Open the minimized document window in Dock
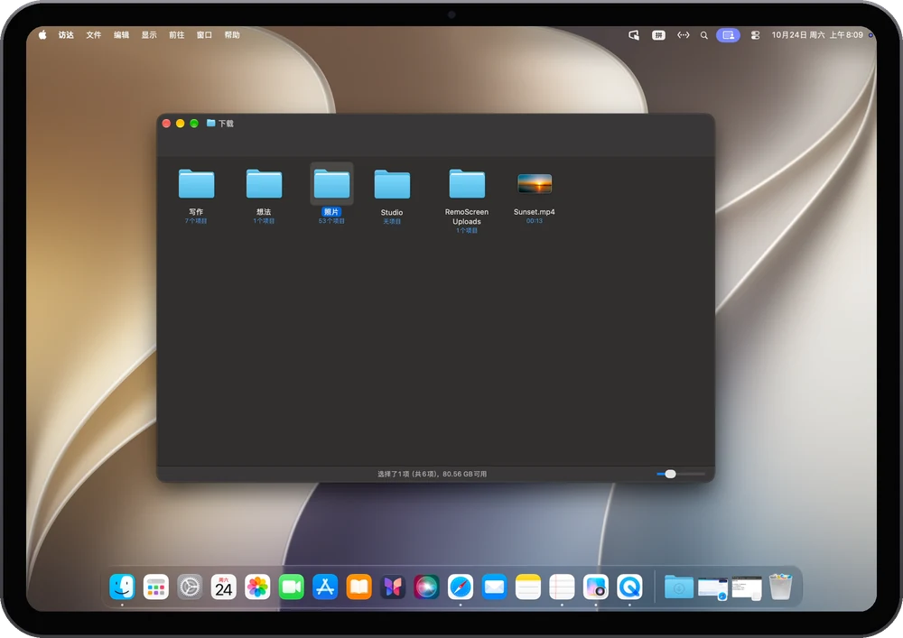Viewport: 903px width, 638px height. tap(747, 588)
